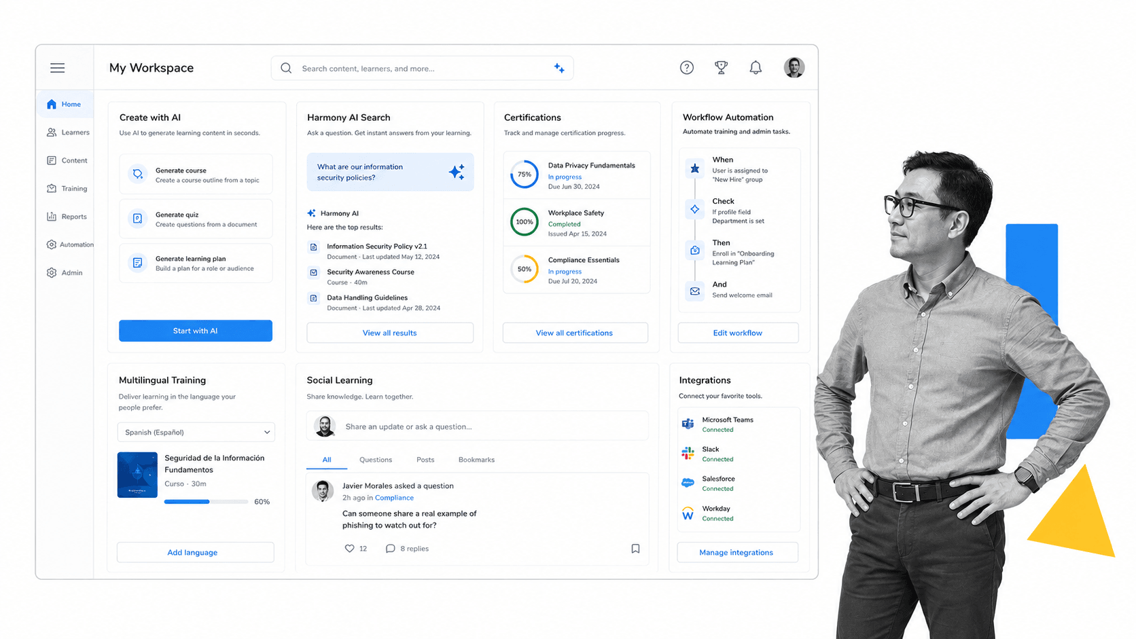Click the envelope icon for the And step
The image size is (1136, 639).
pyautogui.click(x=695, y=291)
